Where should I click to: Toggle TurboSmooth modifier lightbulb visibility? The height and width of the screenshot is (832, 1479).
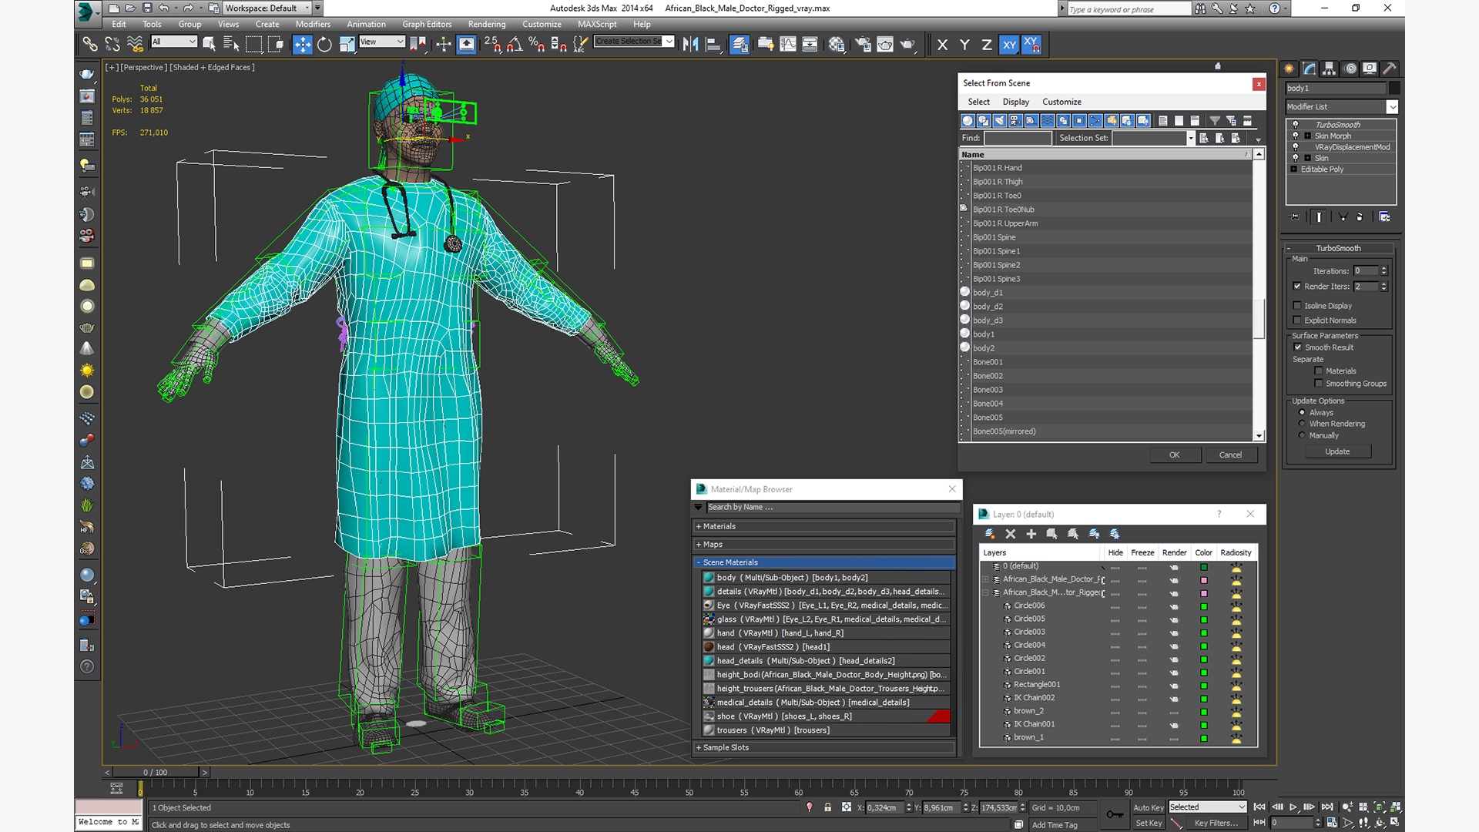pyautogui.click(x=1296, y=125)
